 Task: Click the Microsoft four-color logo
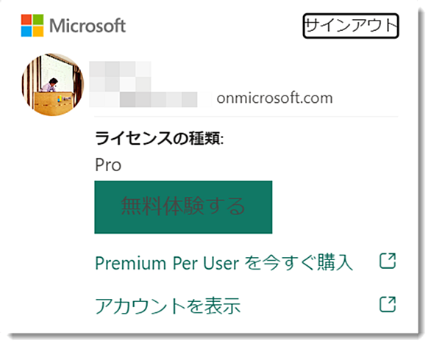(x=32, y=26)
